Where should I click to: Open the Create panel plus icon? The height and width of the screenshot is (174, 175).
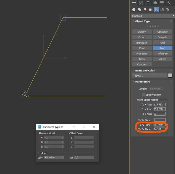tap(134, 3)
